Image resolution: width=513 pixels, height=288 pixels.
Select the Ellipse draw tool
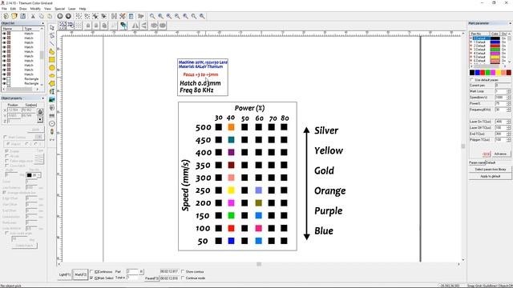51,75
